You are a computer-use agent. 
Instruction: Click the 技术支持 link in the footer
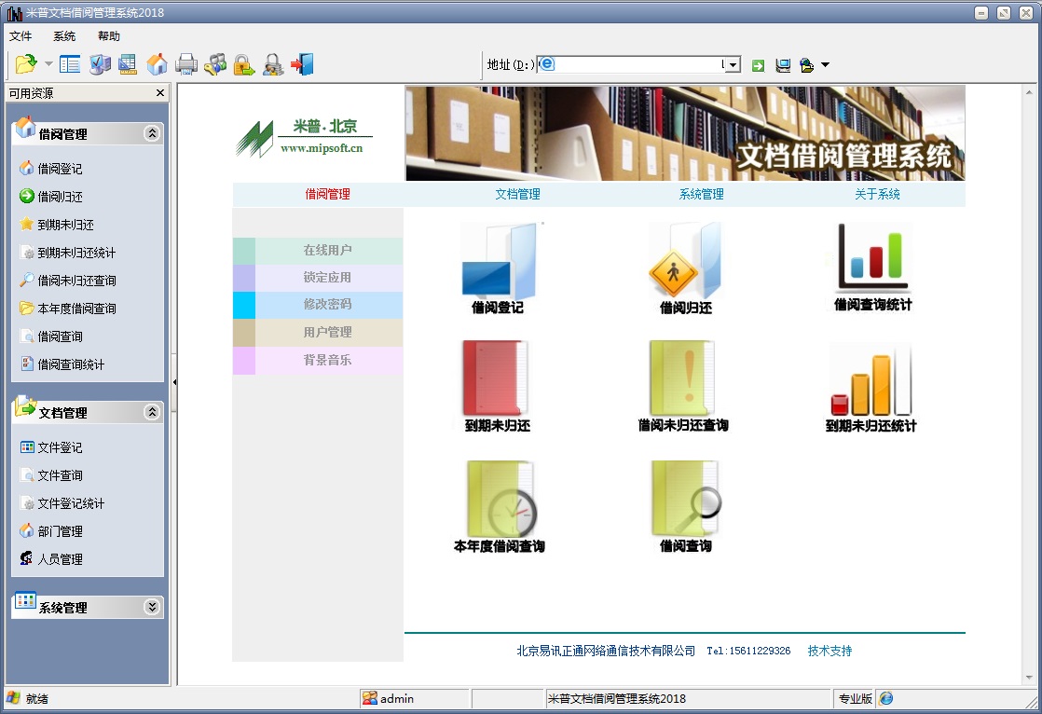click(x=830, y=651)
